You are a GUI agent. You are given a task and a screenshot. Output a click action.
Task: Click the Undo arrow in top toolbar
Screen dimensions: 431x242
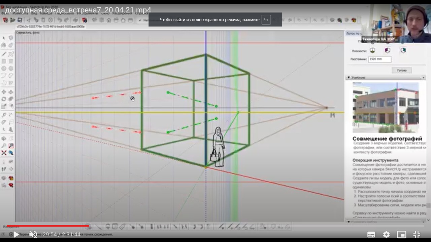click(x=59, y=20)
